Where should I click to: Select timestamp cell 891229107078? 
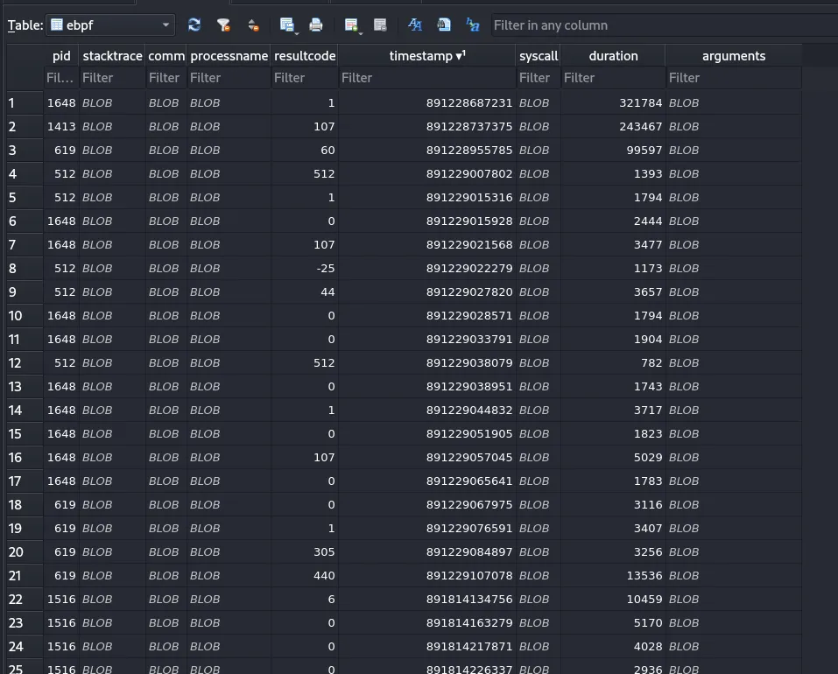point(427,576)
